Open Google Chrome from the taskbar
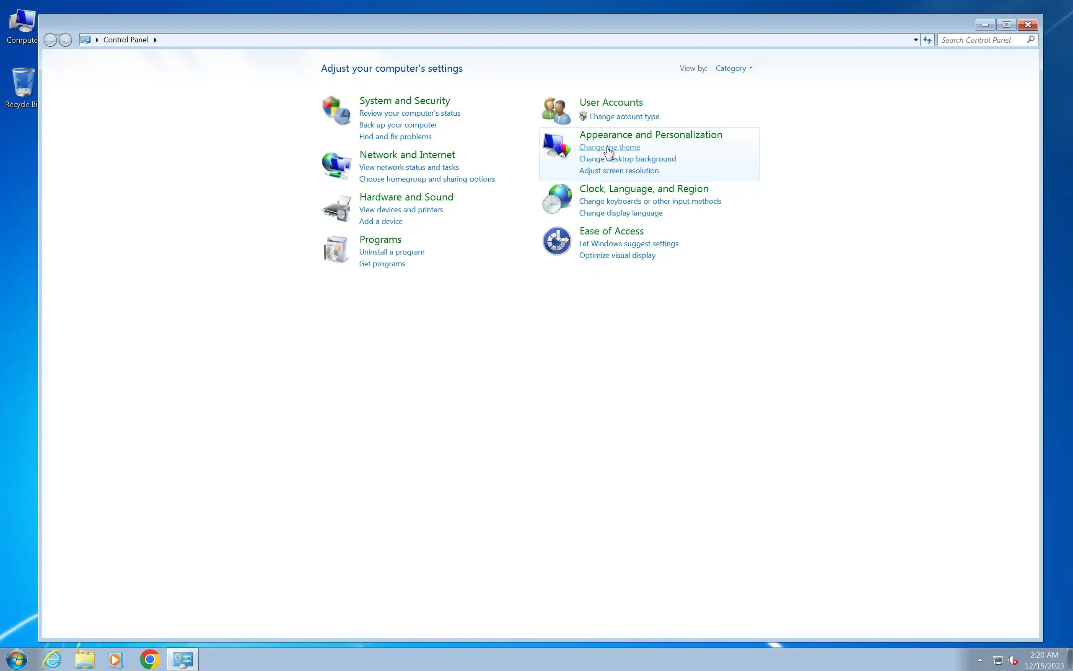The width and height of the screenshot is (1073, 671). click(x=149, y=659)
